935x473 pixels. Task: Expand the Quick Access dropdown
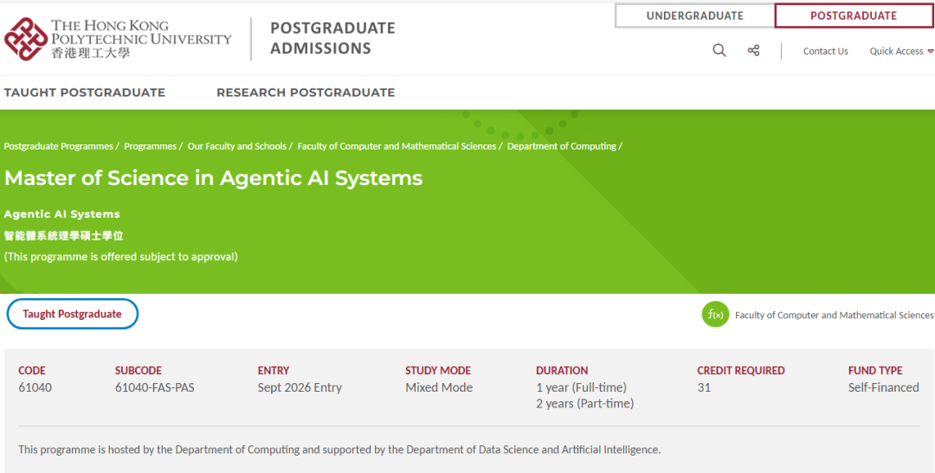[x=901, y=52]
